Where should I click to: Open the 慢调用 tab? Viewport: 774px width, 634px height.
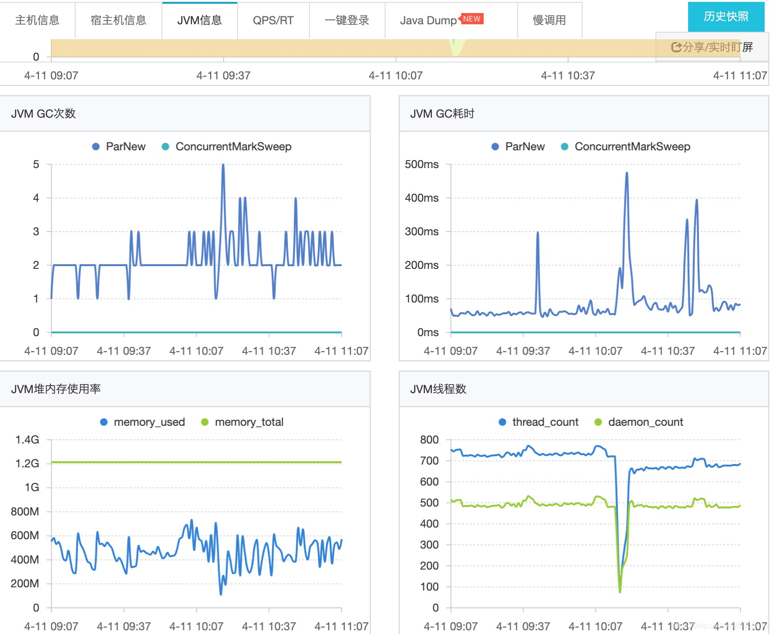coord(550,20)
